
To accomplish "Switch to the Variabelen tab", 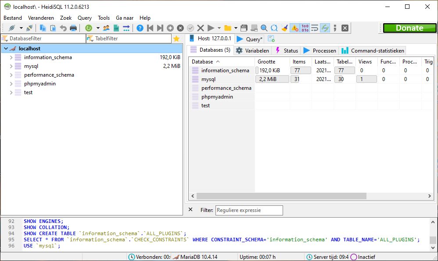I will 253,51.
